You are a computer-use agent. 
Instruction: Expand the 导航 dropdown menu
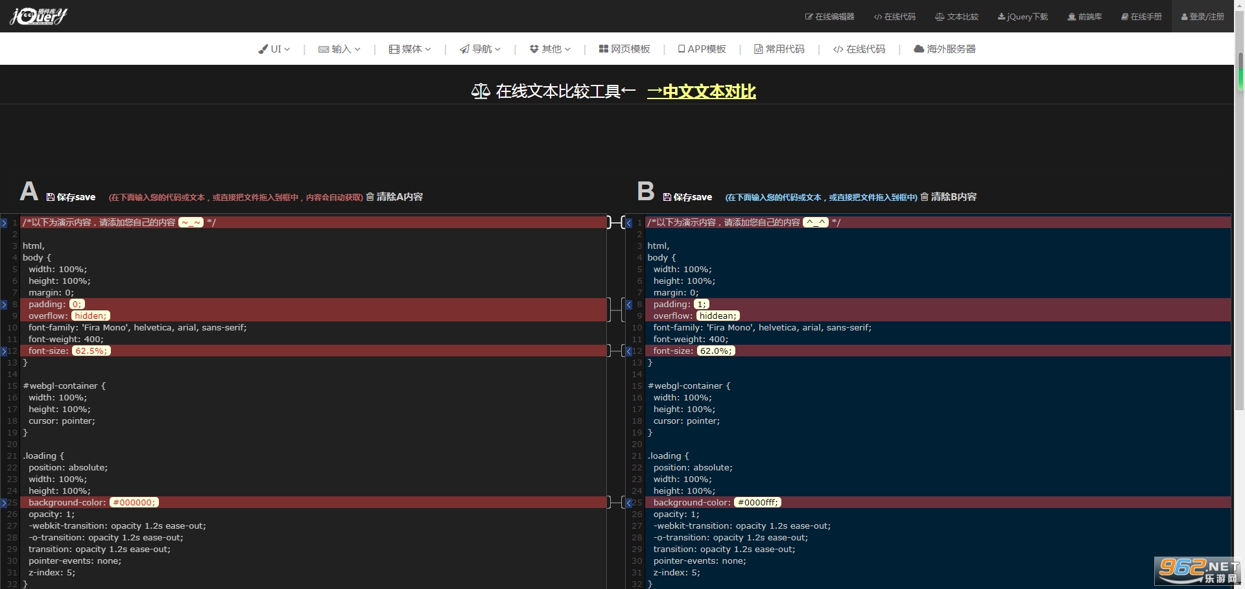point(480,49)
